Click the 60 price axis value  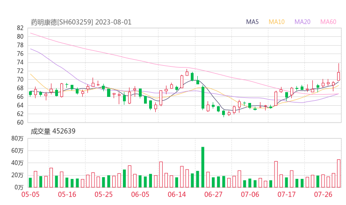click(x=20, y=123)
